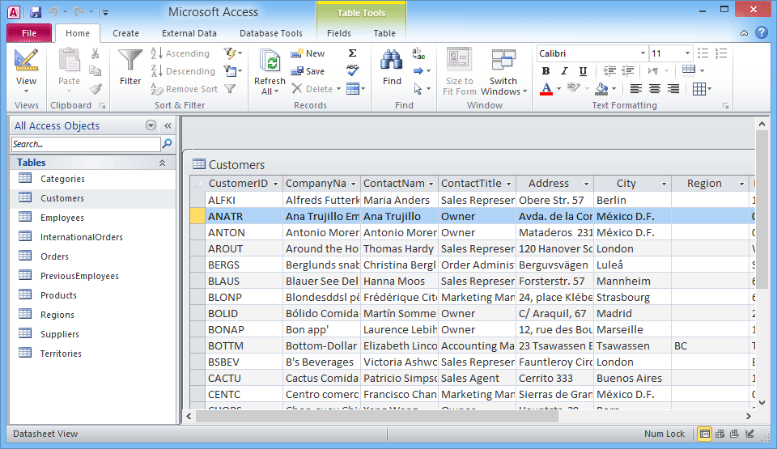The height and width of the screenshot is (449, 777).
Task: Open the File tab
Action: (29, 33)
